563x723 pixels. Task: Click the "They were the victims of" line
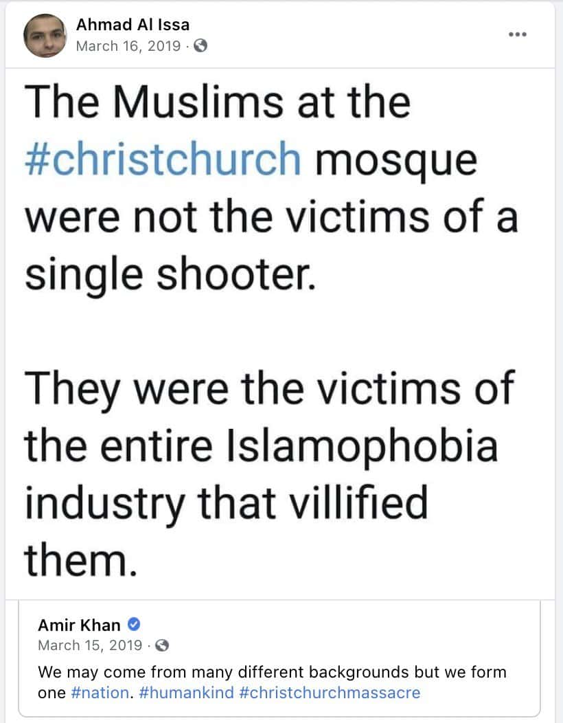[268, 388]
